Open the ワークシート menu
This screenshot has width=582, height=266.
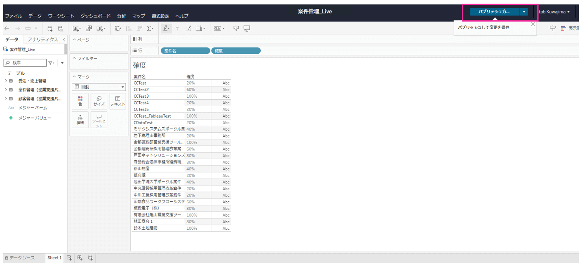(61, 16)
